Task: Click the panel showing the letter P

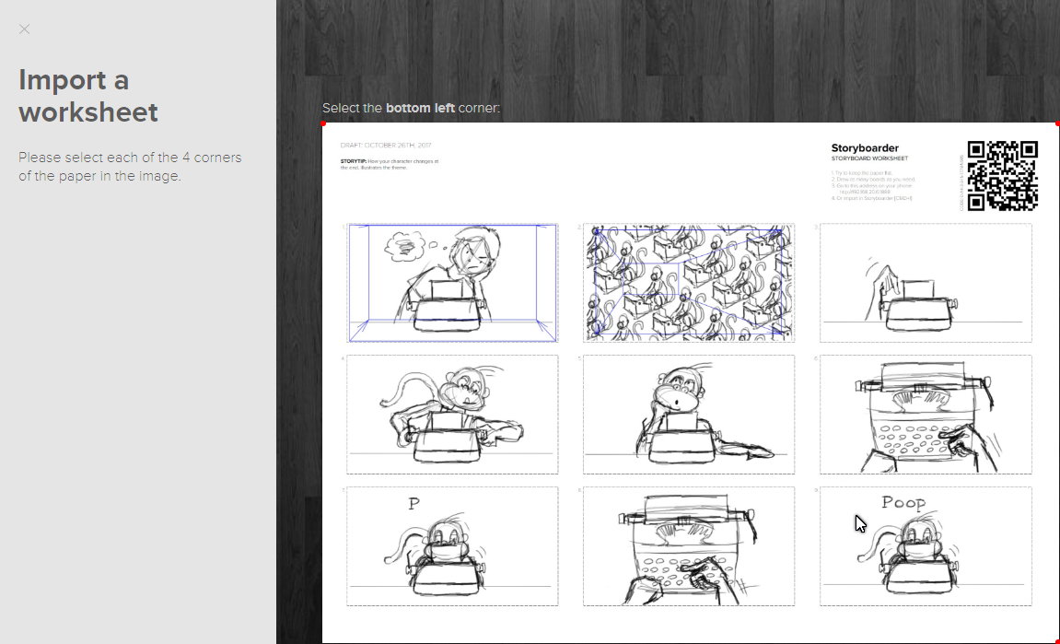Action: [x=452, y=545]
